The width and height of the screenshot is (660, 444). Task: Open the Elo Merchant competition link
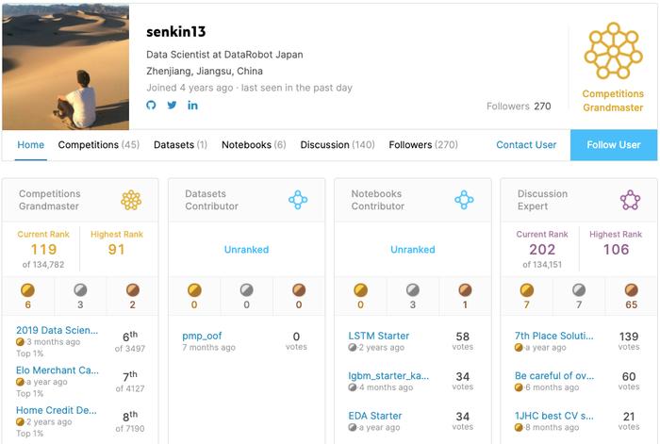click(x=58, y=370)
